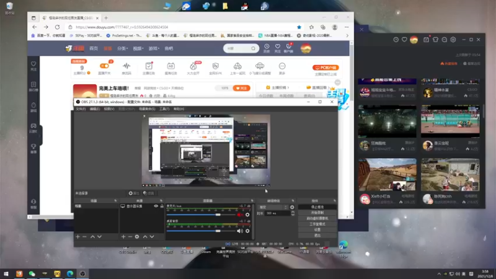Add a new source in OBS Sources panel
The image size is (496, 279).
123,237
